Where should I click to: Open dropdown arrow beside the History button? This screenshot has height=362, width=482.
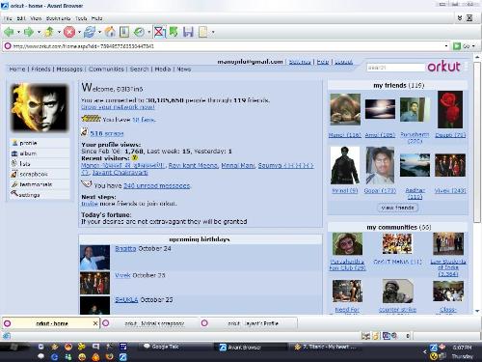pyautogui.click(x=148, y=32)
